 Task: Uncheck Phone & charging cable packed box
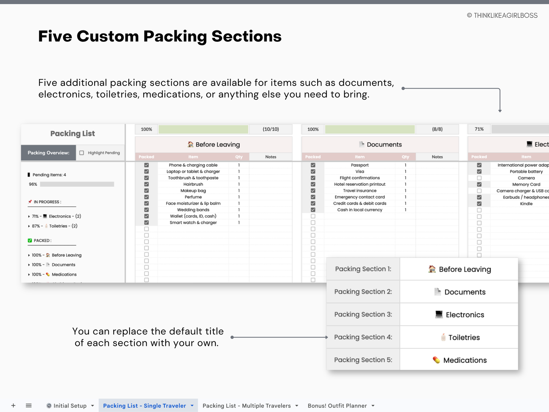[x=147, y=165]
